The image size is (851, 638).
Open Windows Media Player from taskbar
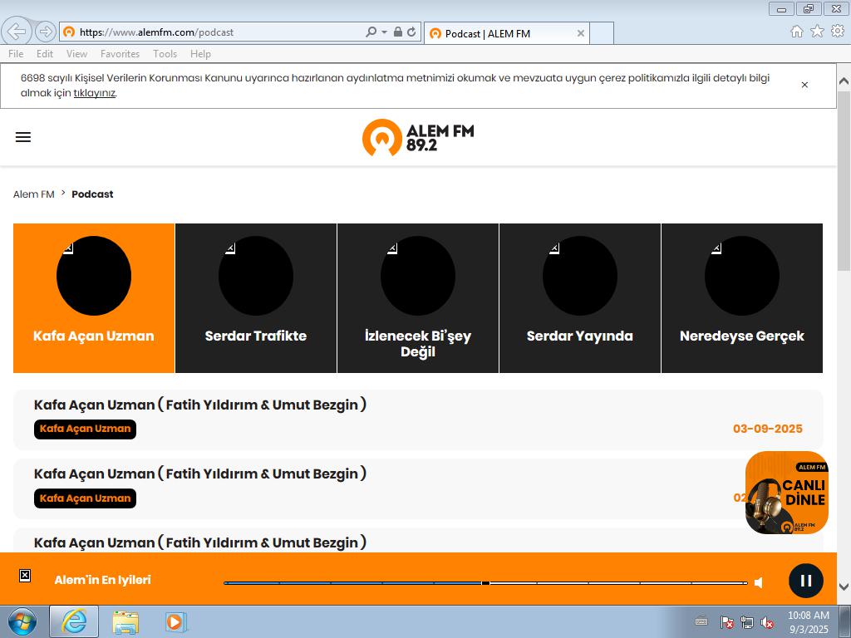[x=175, y=621]
